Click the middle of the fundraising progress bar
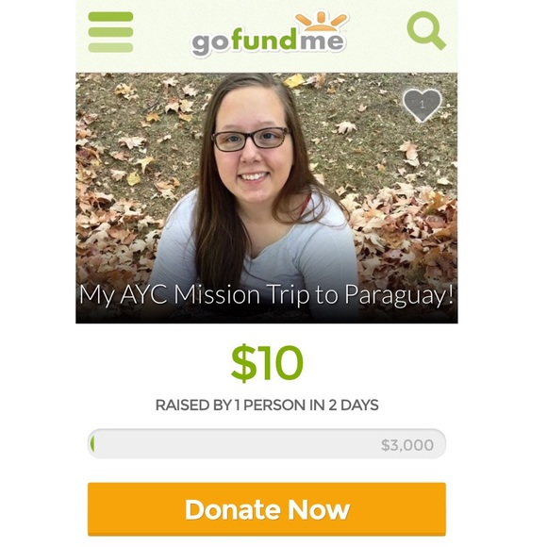Screen dimensions: 547x547 267,444
